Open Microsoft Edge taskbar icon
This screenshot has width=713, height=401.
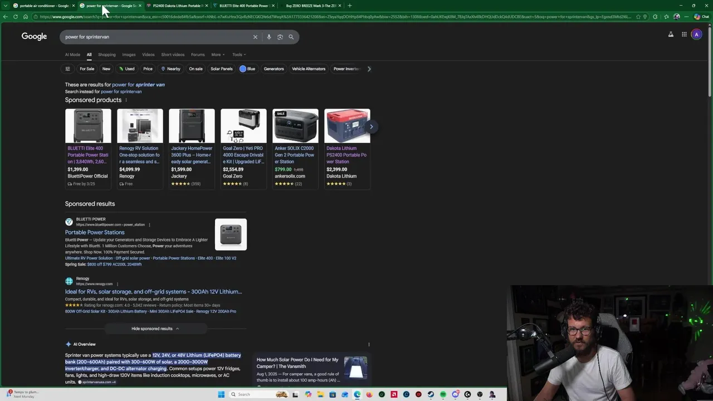tap(357, 394)
